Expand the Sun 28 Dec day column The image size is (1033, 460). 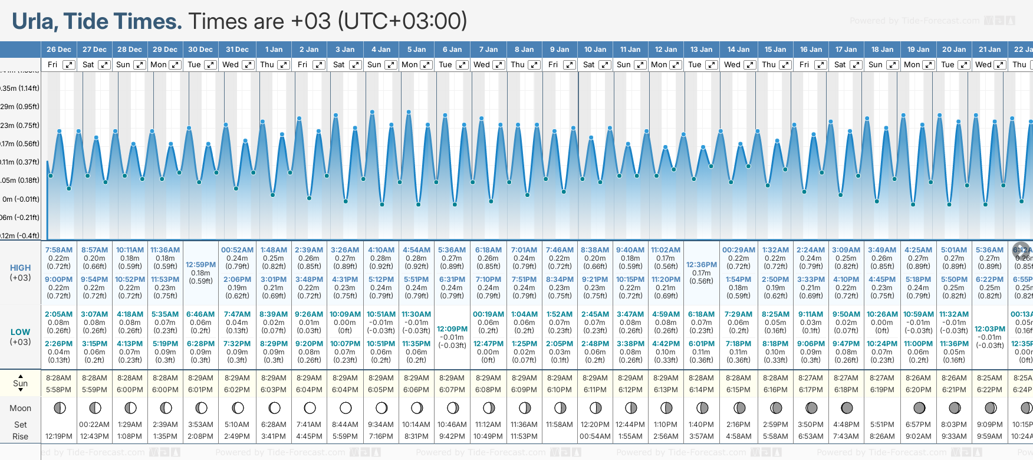(x=140, y=65)
